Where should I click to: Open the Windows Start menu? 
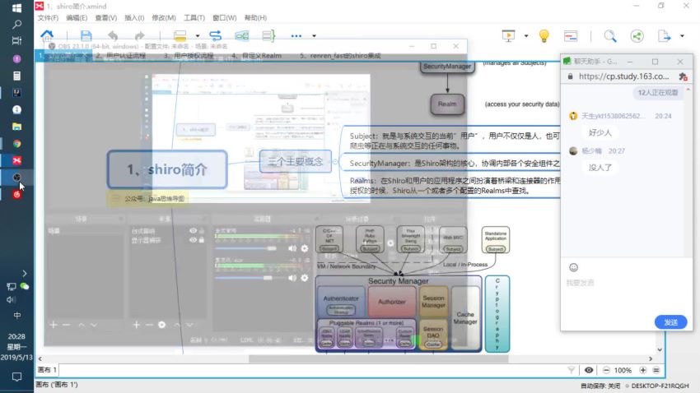coord(17,8)
